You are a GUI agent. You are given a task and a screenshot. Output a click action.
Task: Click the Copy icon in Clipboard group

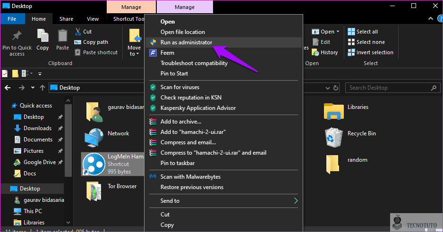(43, 36)
